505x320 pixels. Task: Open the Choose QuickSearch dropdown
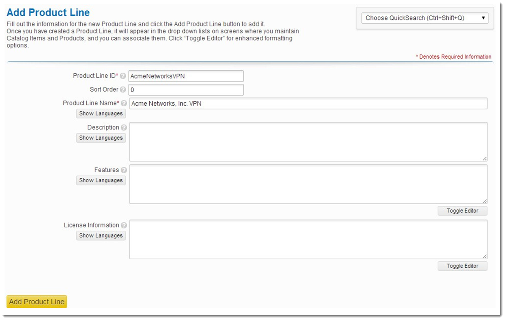[x=425, y=18]
